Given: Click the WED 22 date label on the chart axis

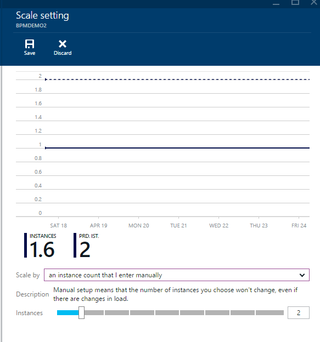Looking at the screenshot, I should coord(218,225).
